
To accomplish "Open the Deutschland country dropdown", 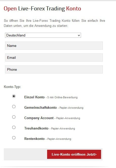I will (43, 35).
